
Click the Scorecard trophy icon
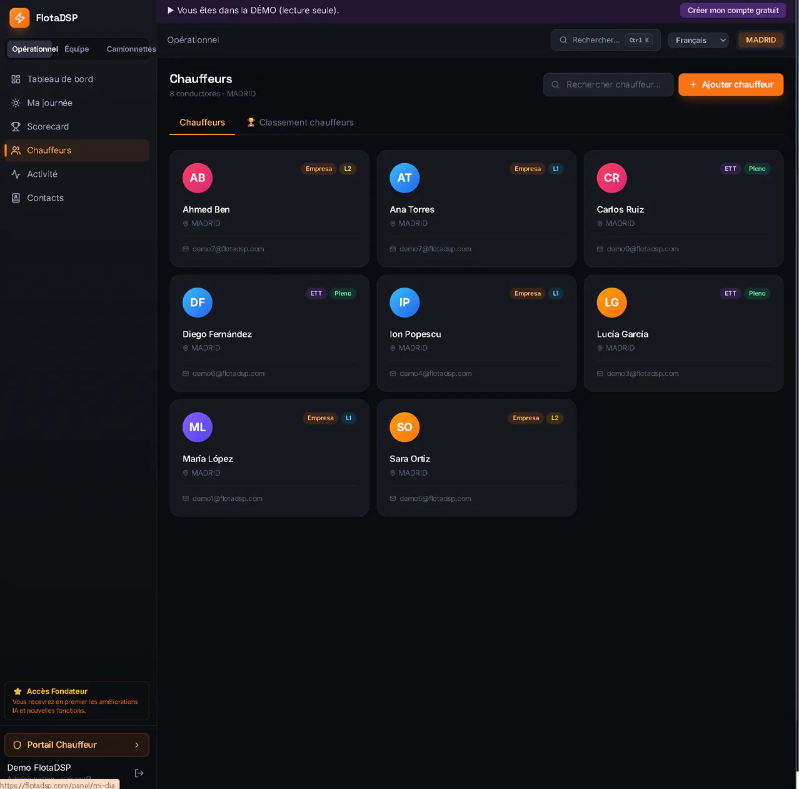pyautogui.click(x=16, y=127)
